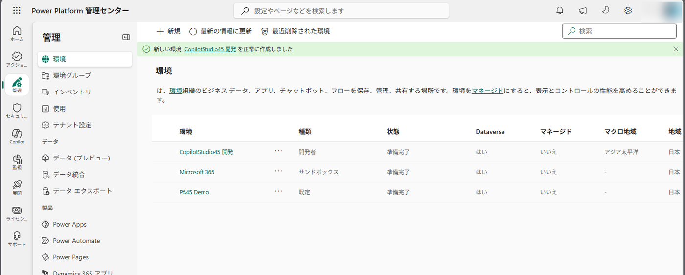
Task: Open more options for PA45 Demo
Action: click(x=278, y=191)
